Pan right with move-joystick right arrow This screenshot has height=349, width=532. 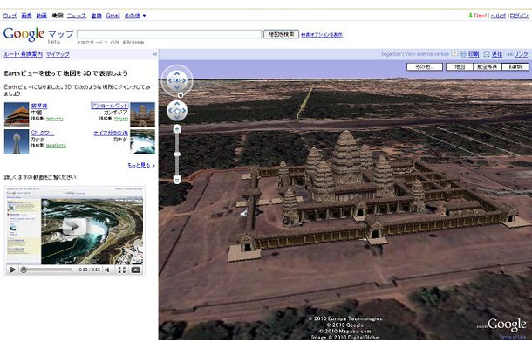point(184,111)
